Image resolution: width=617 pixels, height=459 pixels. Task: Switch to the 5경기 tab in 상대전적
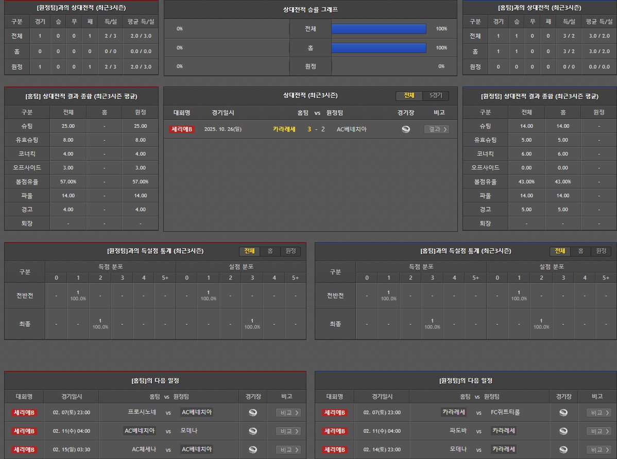436,96
